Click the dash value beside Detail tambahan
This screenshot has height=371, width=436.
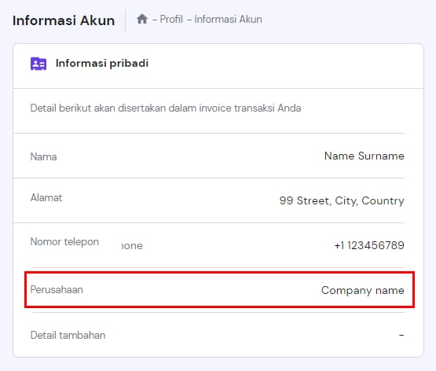click(401, 335)
